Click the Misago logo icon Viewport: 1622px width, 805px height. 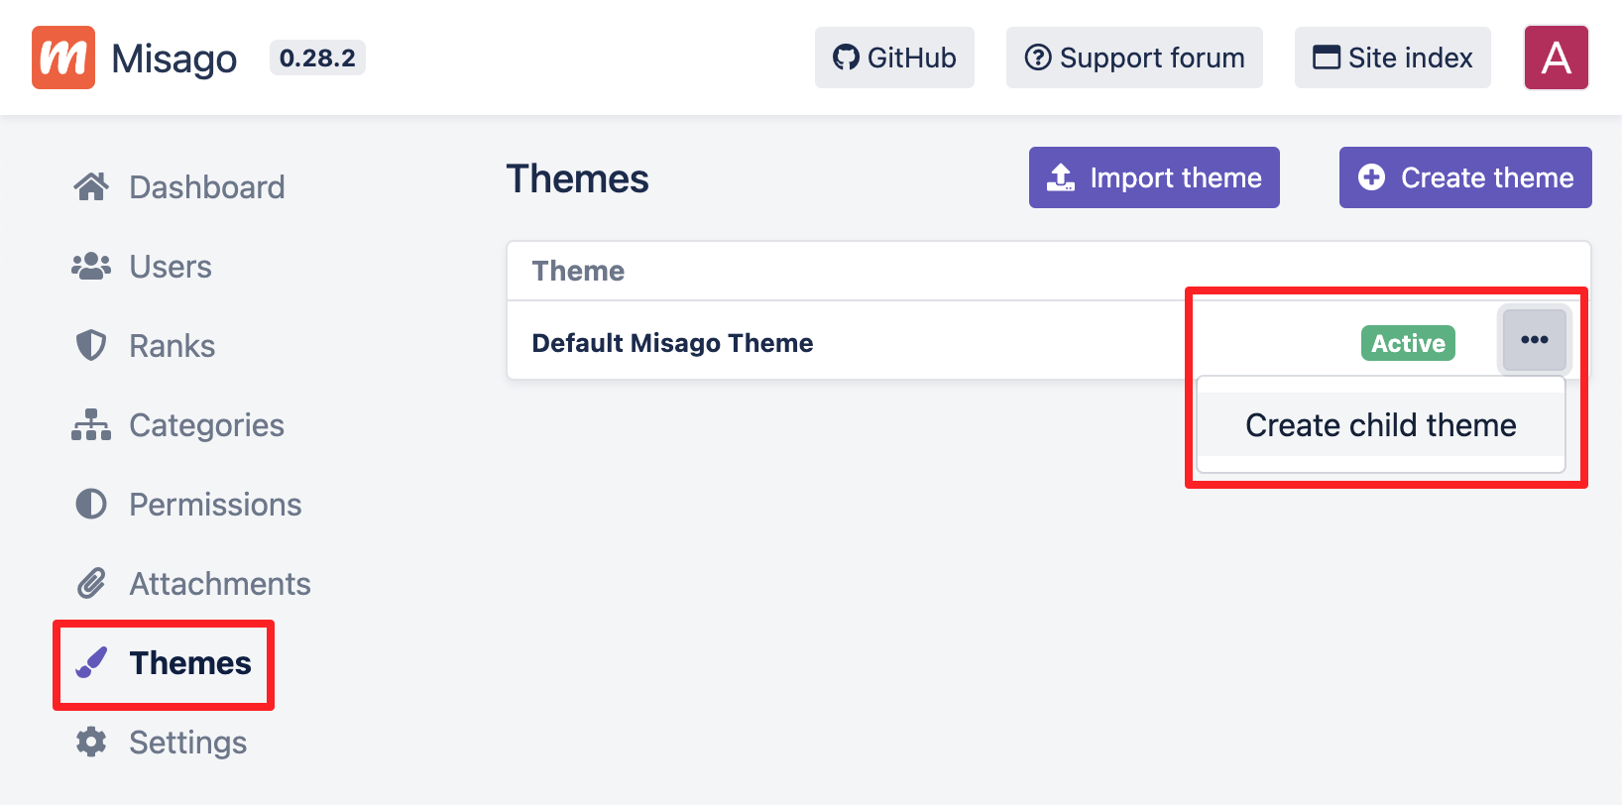pyautogui.click(x=63, y=57)
